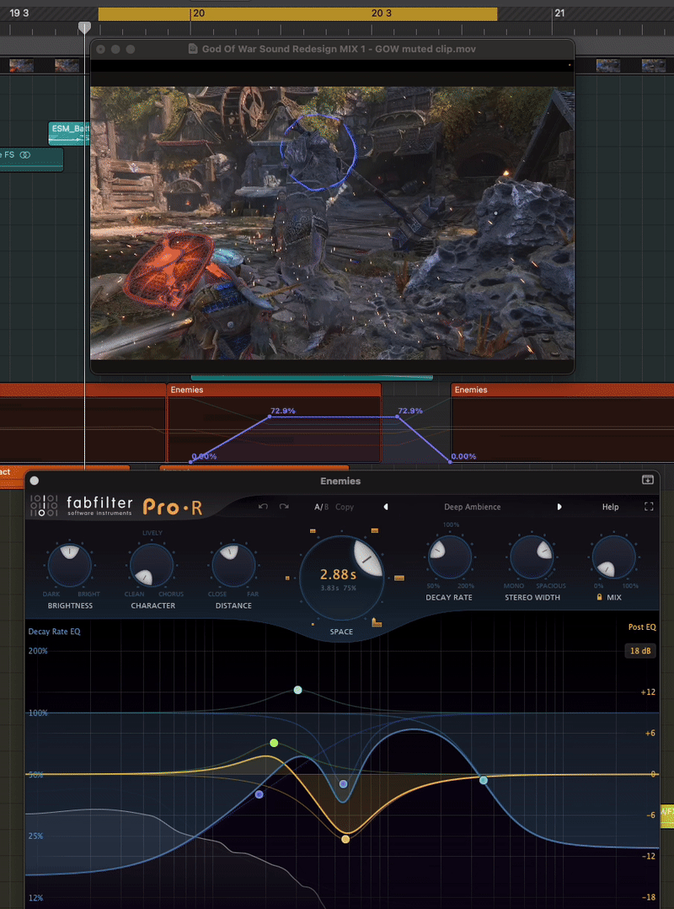The height and width of the screenshot is (909, 674).
Task: Click bar 21 on the ruler
Action: click(559, 13)
